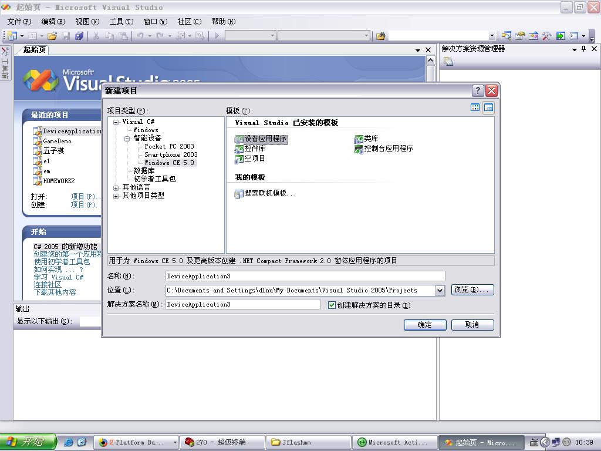Click the Save All toolbar icon

point(79,36)
